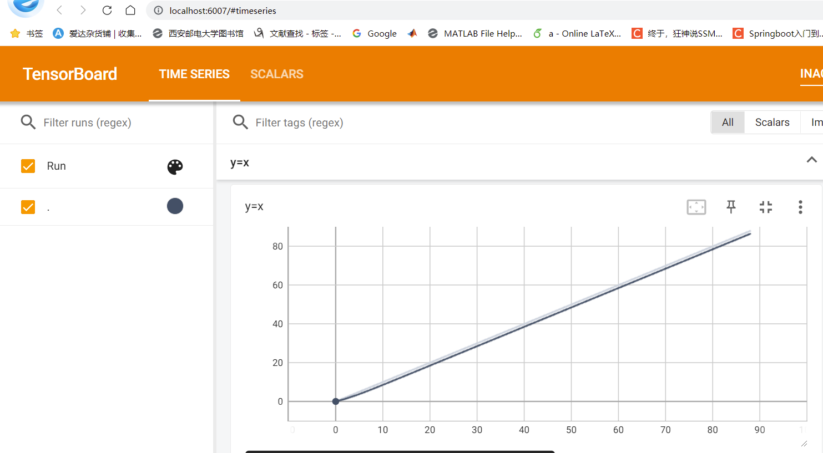Click the search icon in Filter runs field
This screenshot has height=453, width=823.
point(28,122)
